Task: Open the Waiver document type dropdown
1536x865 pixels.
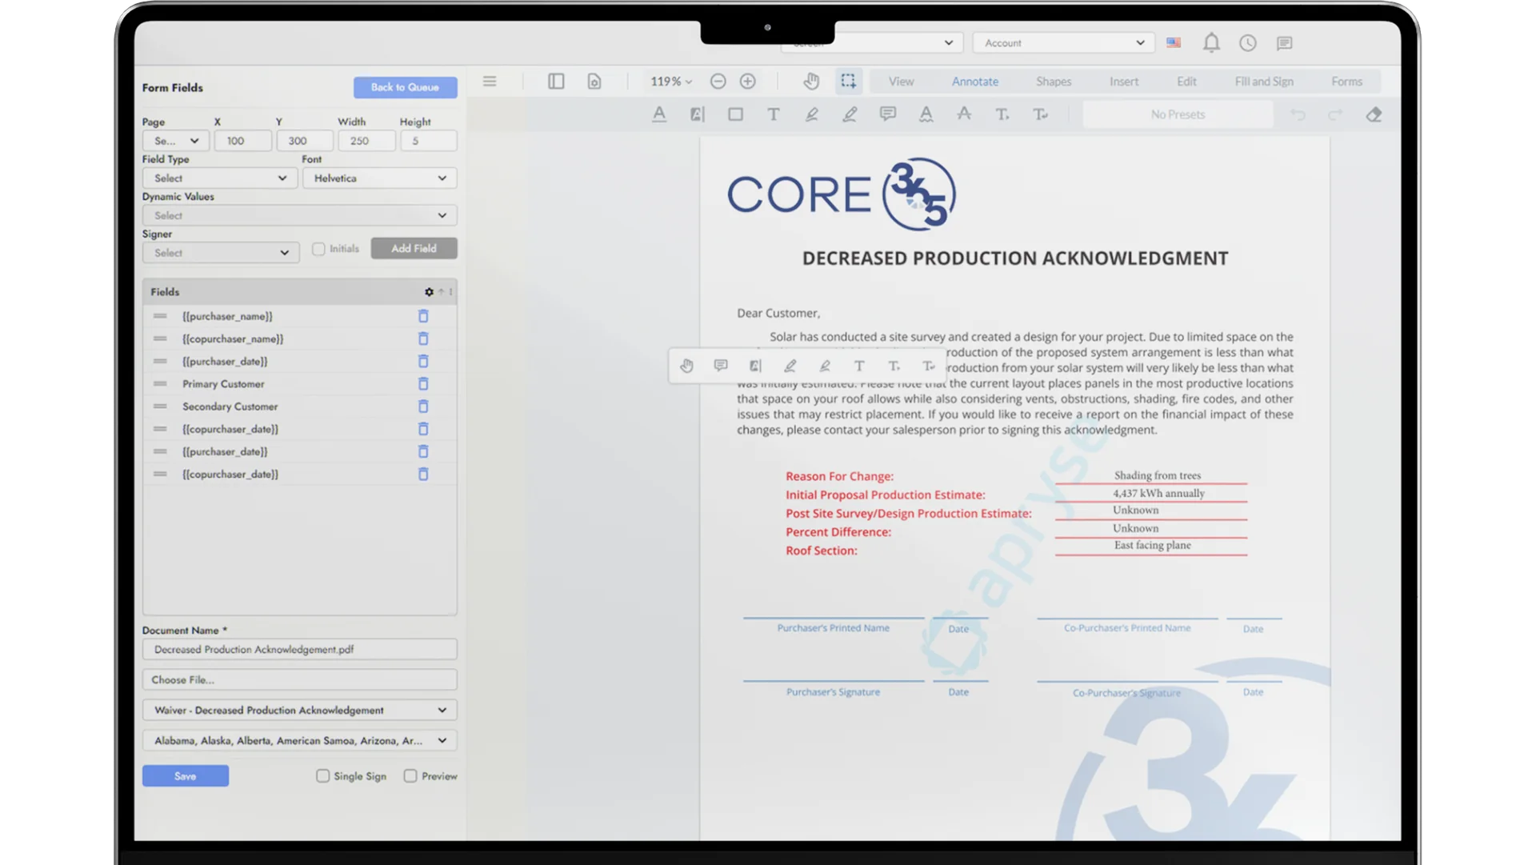Action: tap(300, 711)
